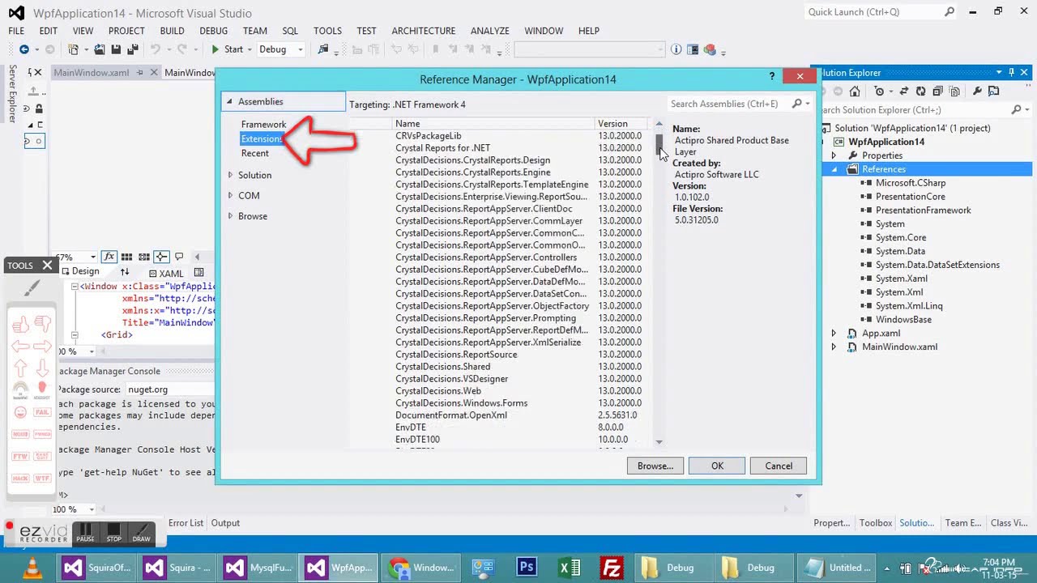Click the Preview Selected Items icon
This screenshot has height=583, width=1037.
tap(994, 91)
